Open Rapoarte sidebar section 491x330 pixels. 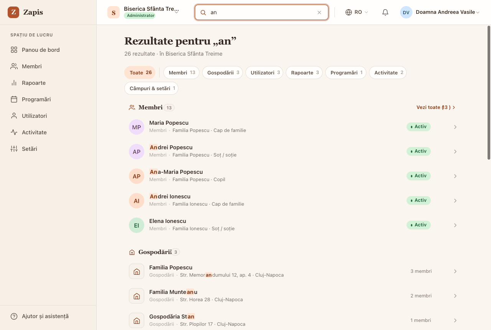(48, 83)
